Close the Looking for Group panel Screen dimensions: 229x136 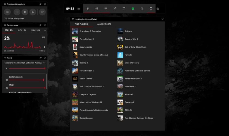(x=162, y=19)
